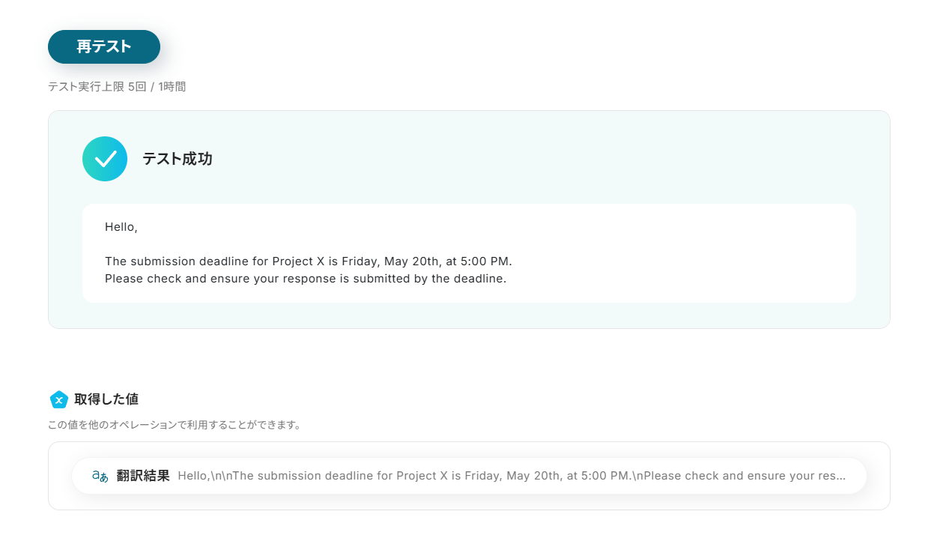952x544 pixels.
Task: Click the 'Hello,' line in result box
Action: (121, 226)
